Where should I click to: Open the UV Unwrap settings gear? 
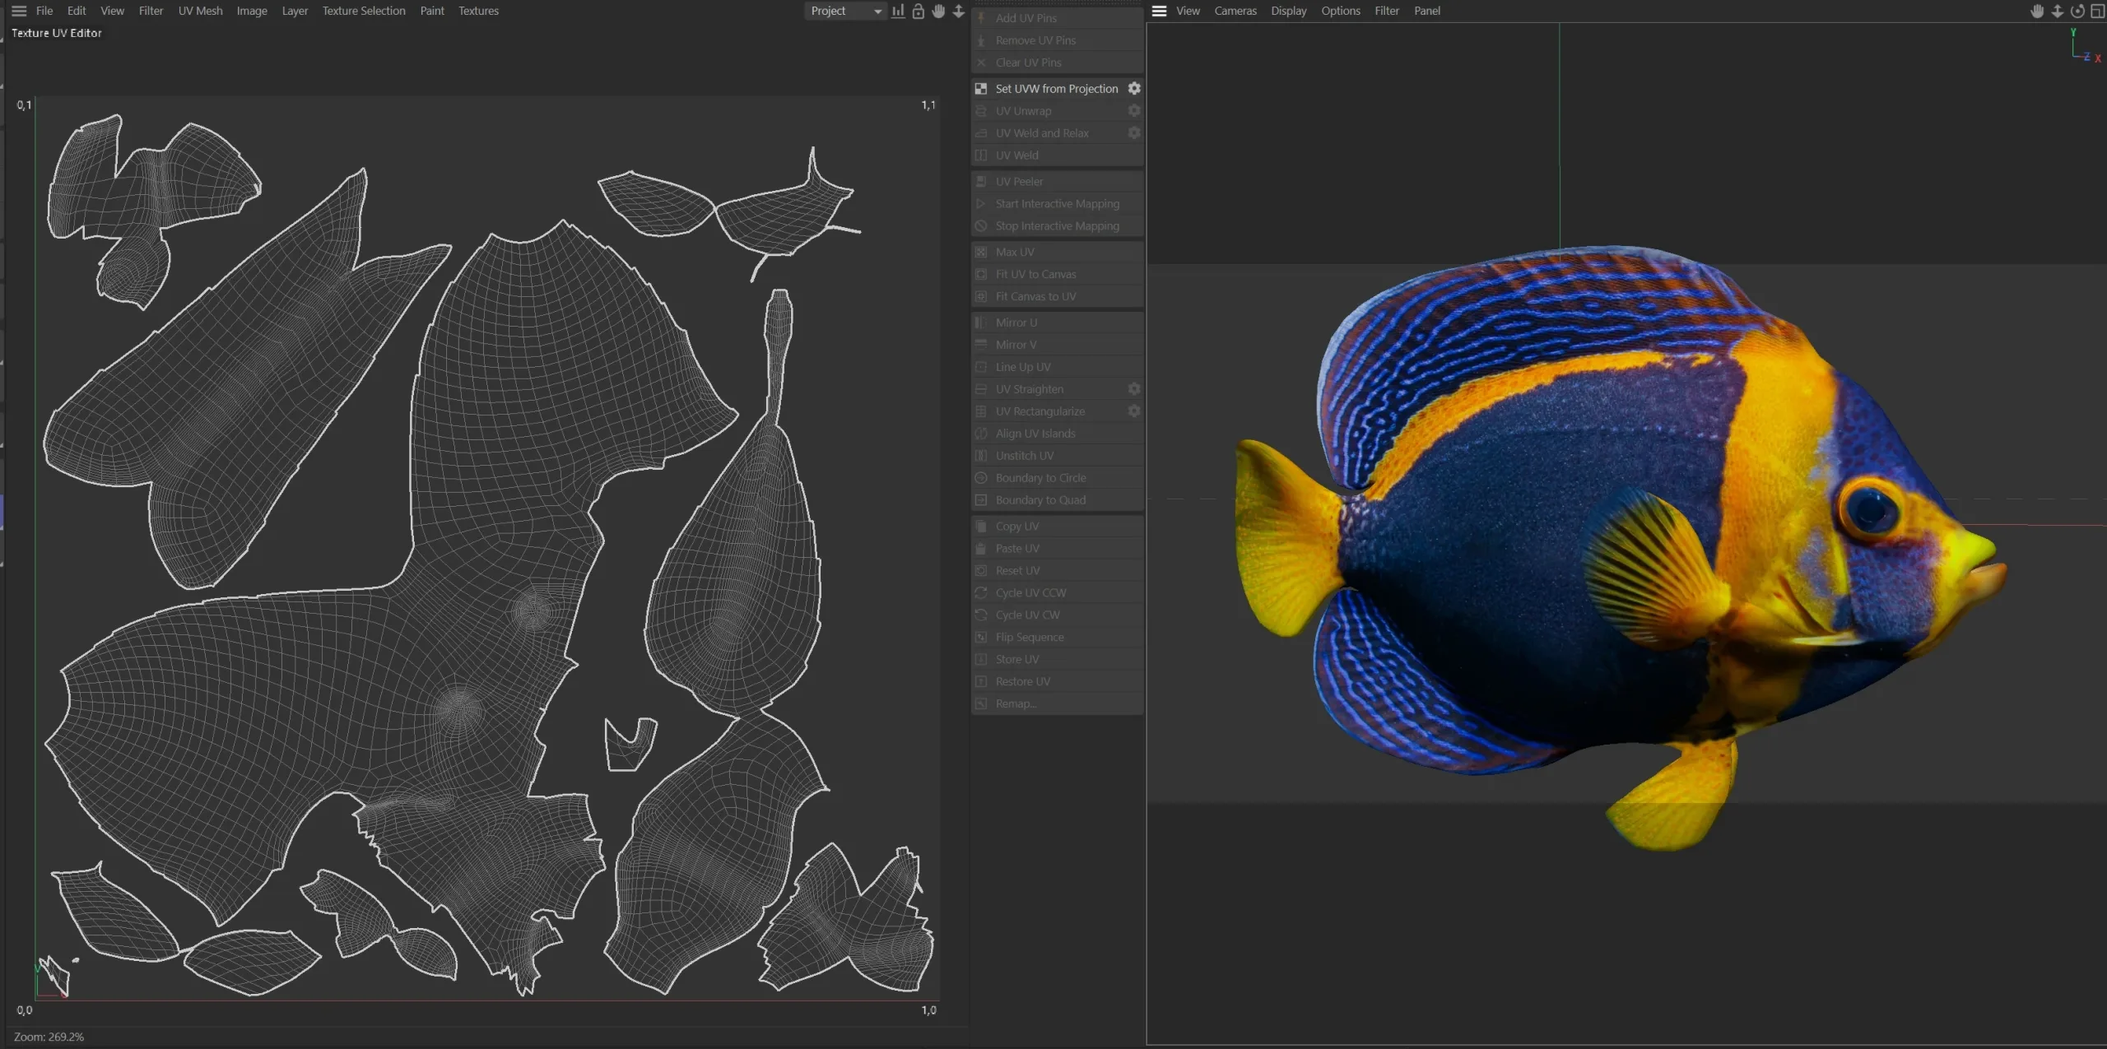point(1134,110)
